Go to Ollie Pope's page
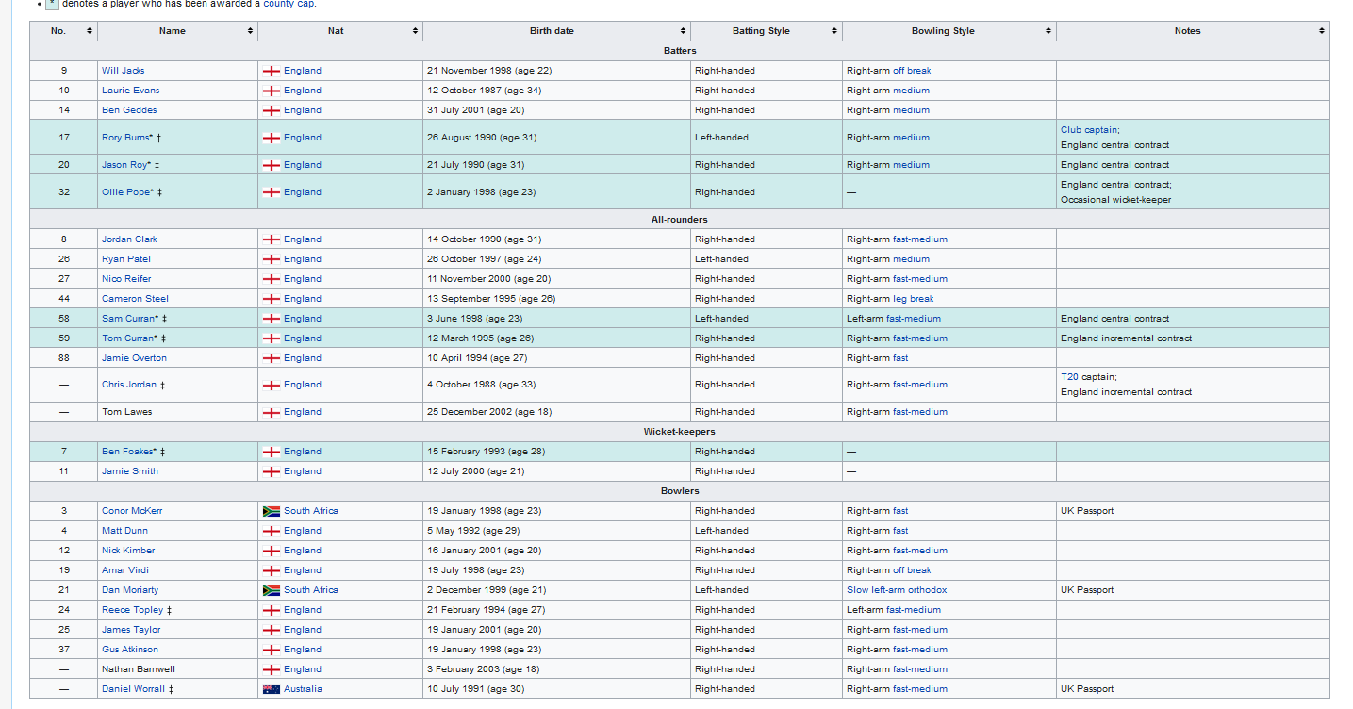1353x709 pixels. (x=124, y=192)
